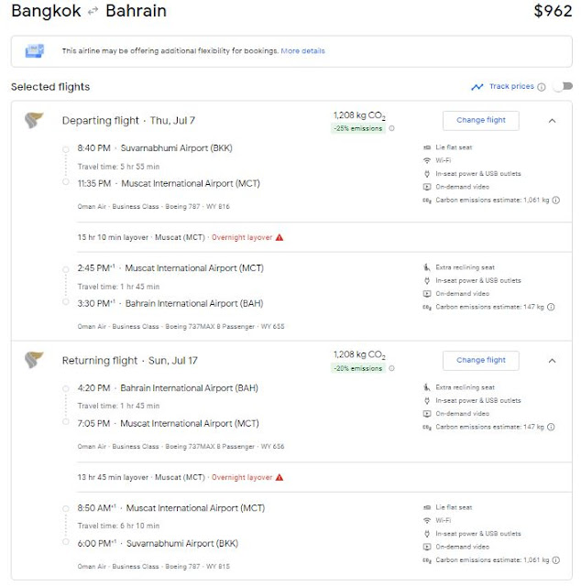Click Change flight for returning flight

coord(480,360)
